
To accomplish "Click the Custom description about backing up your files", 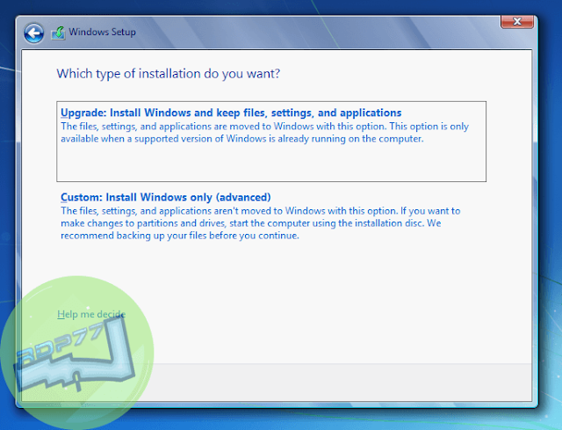I will (260, 222).
